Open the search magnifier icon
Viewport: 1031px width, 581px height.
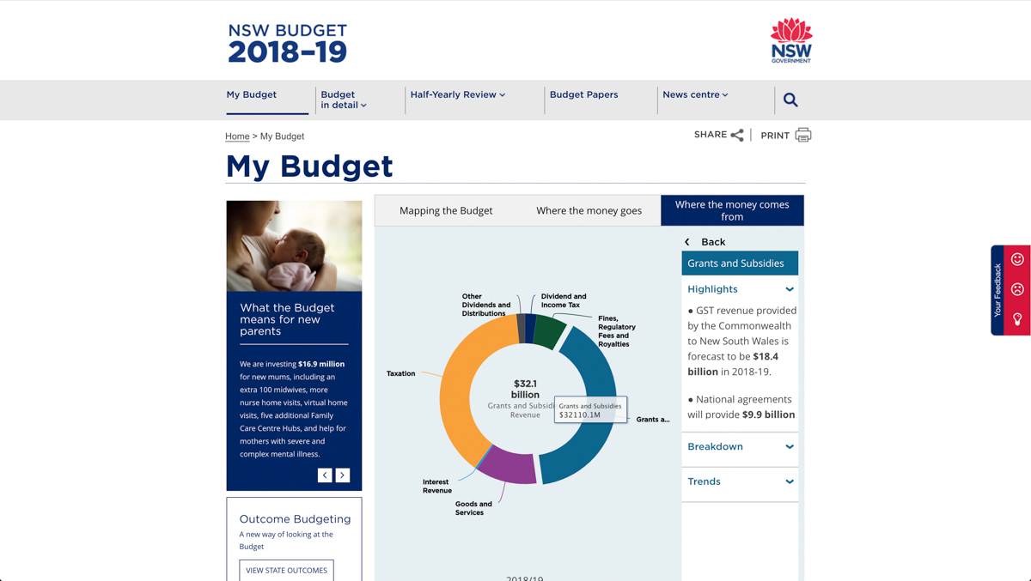[790, 100]
